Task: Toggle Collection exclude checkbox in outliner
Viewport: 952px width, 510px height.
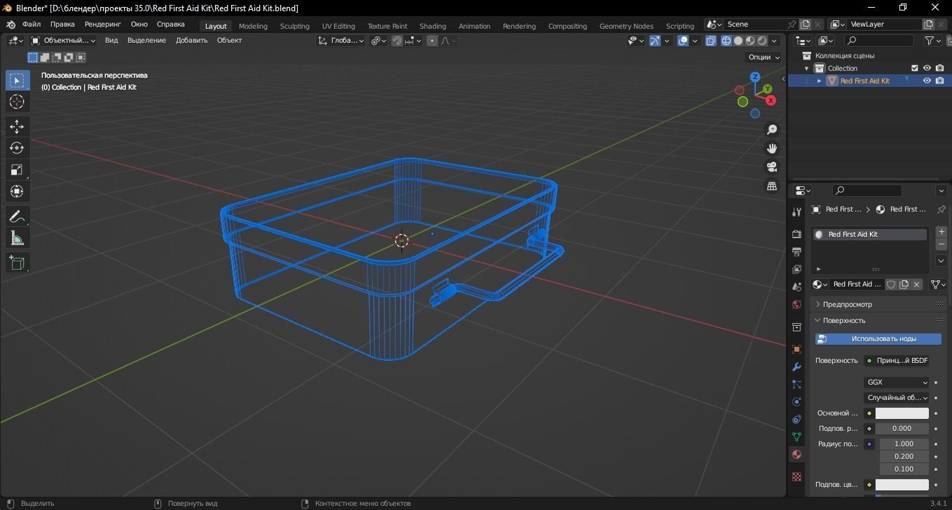Action: coord(914,68)
